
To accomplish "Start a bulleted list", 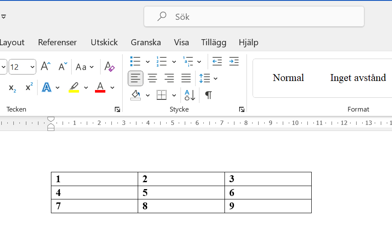I will [135, 61].
